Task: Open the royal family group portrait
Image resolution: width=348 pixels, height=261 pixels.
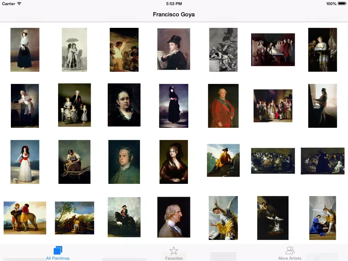Action: coord(273,106)
